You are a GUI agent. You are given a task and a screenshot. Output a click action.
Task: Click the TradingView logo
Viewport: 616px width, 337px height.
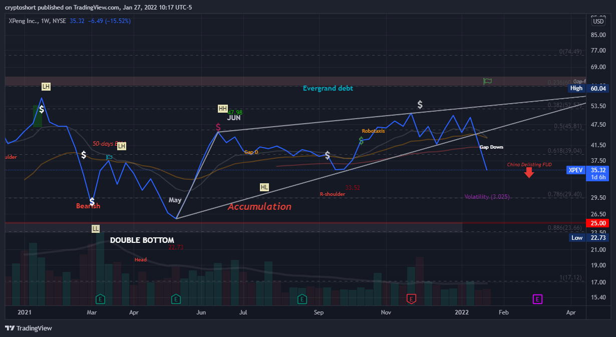(29, 328)
